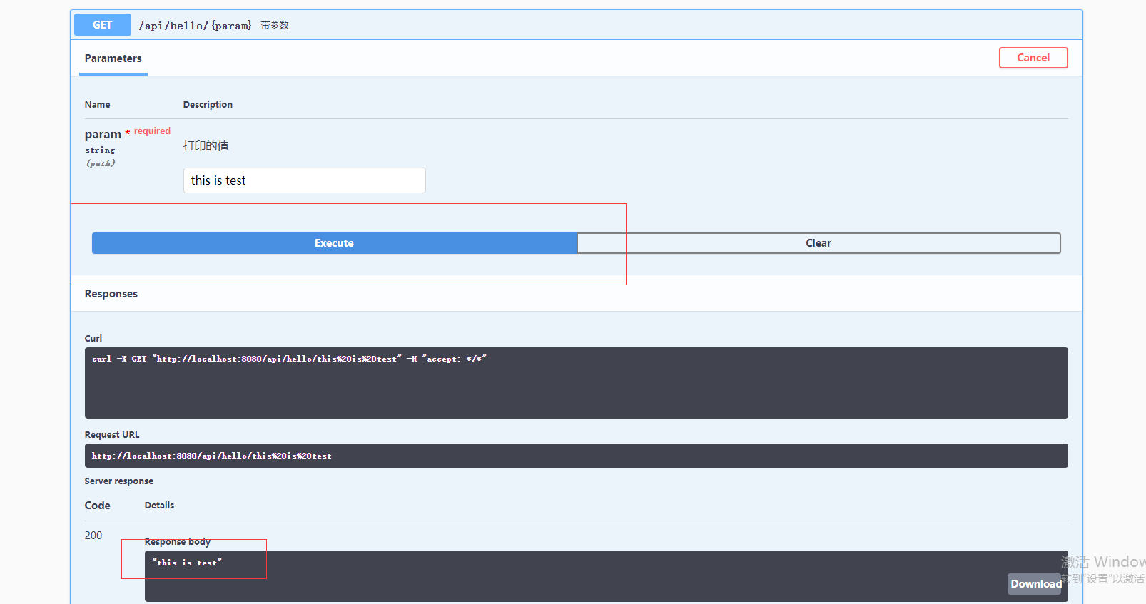Click the param parameter name label
Image resolution: width=1146 pixels, height=604 pixels.
point(103,134)
